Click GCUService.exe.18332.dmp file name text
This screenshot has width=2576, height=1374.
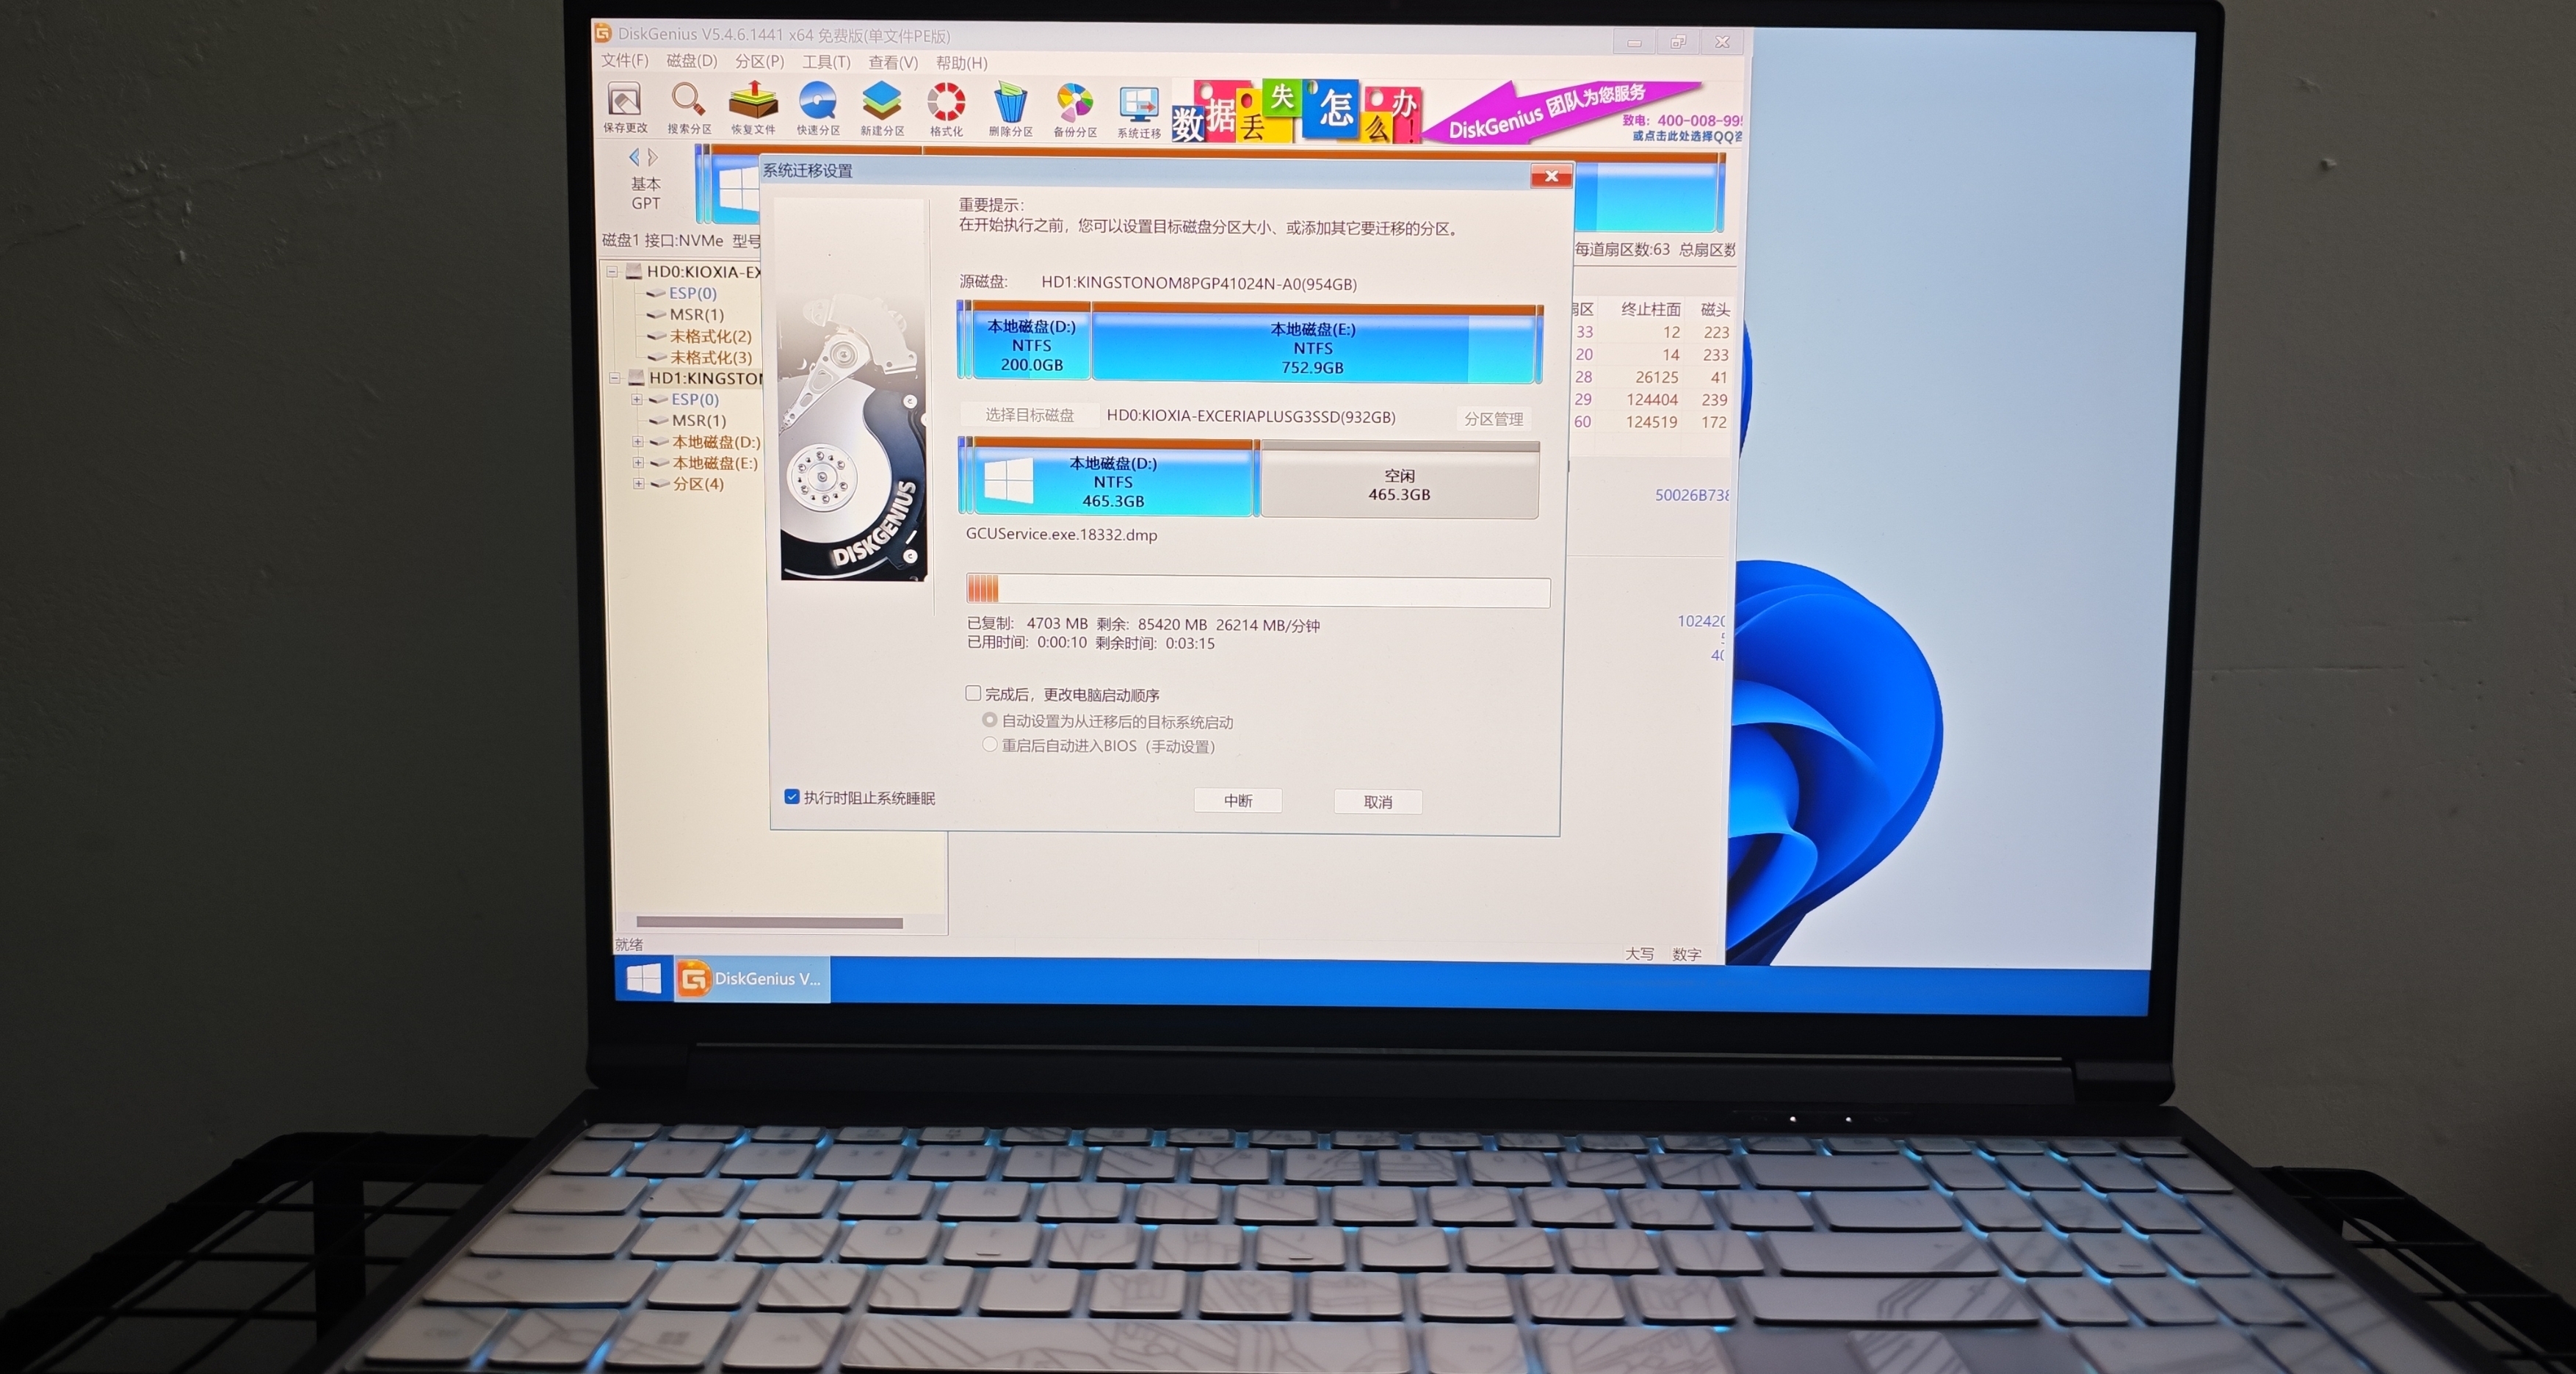point(1061,534)
